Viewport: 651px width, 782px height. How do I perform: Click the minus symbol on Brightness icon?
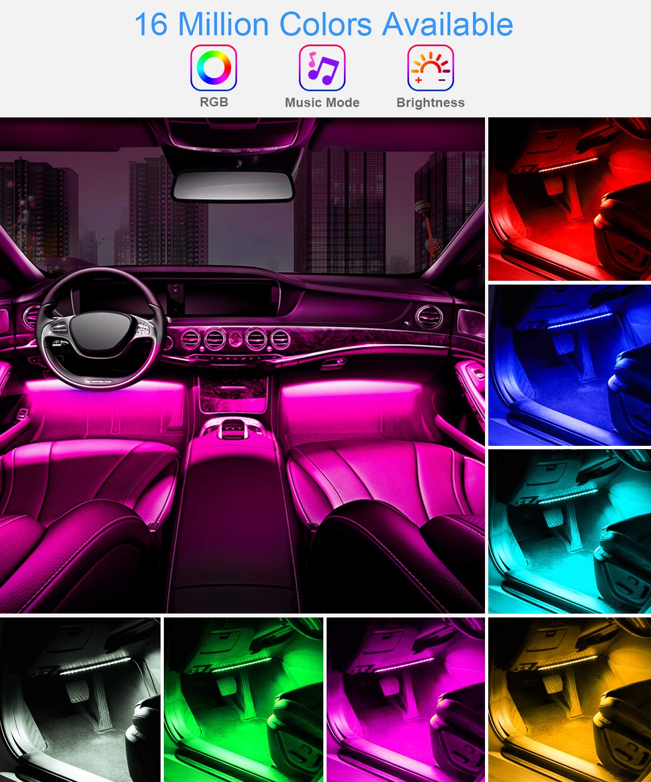coord(441,79)
